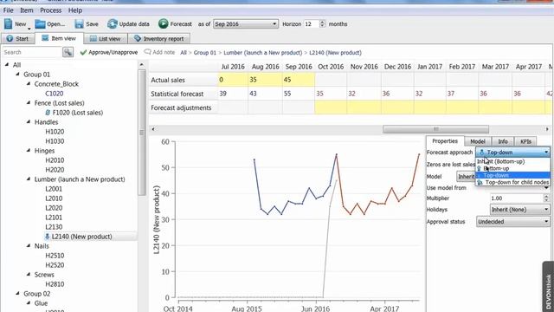Select H2520 in the item tree

point(55,265)
